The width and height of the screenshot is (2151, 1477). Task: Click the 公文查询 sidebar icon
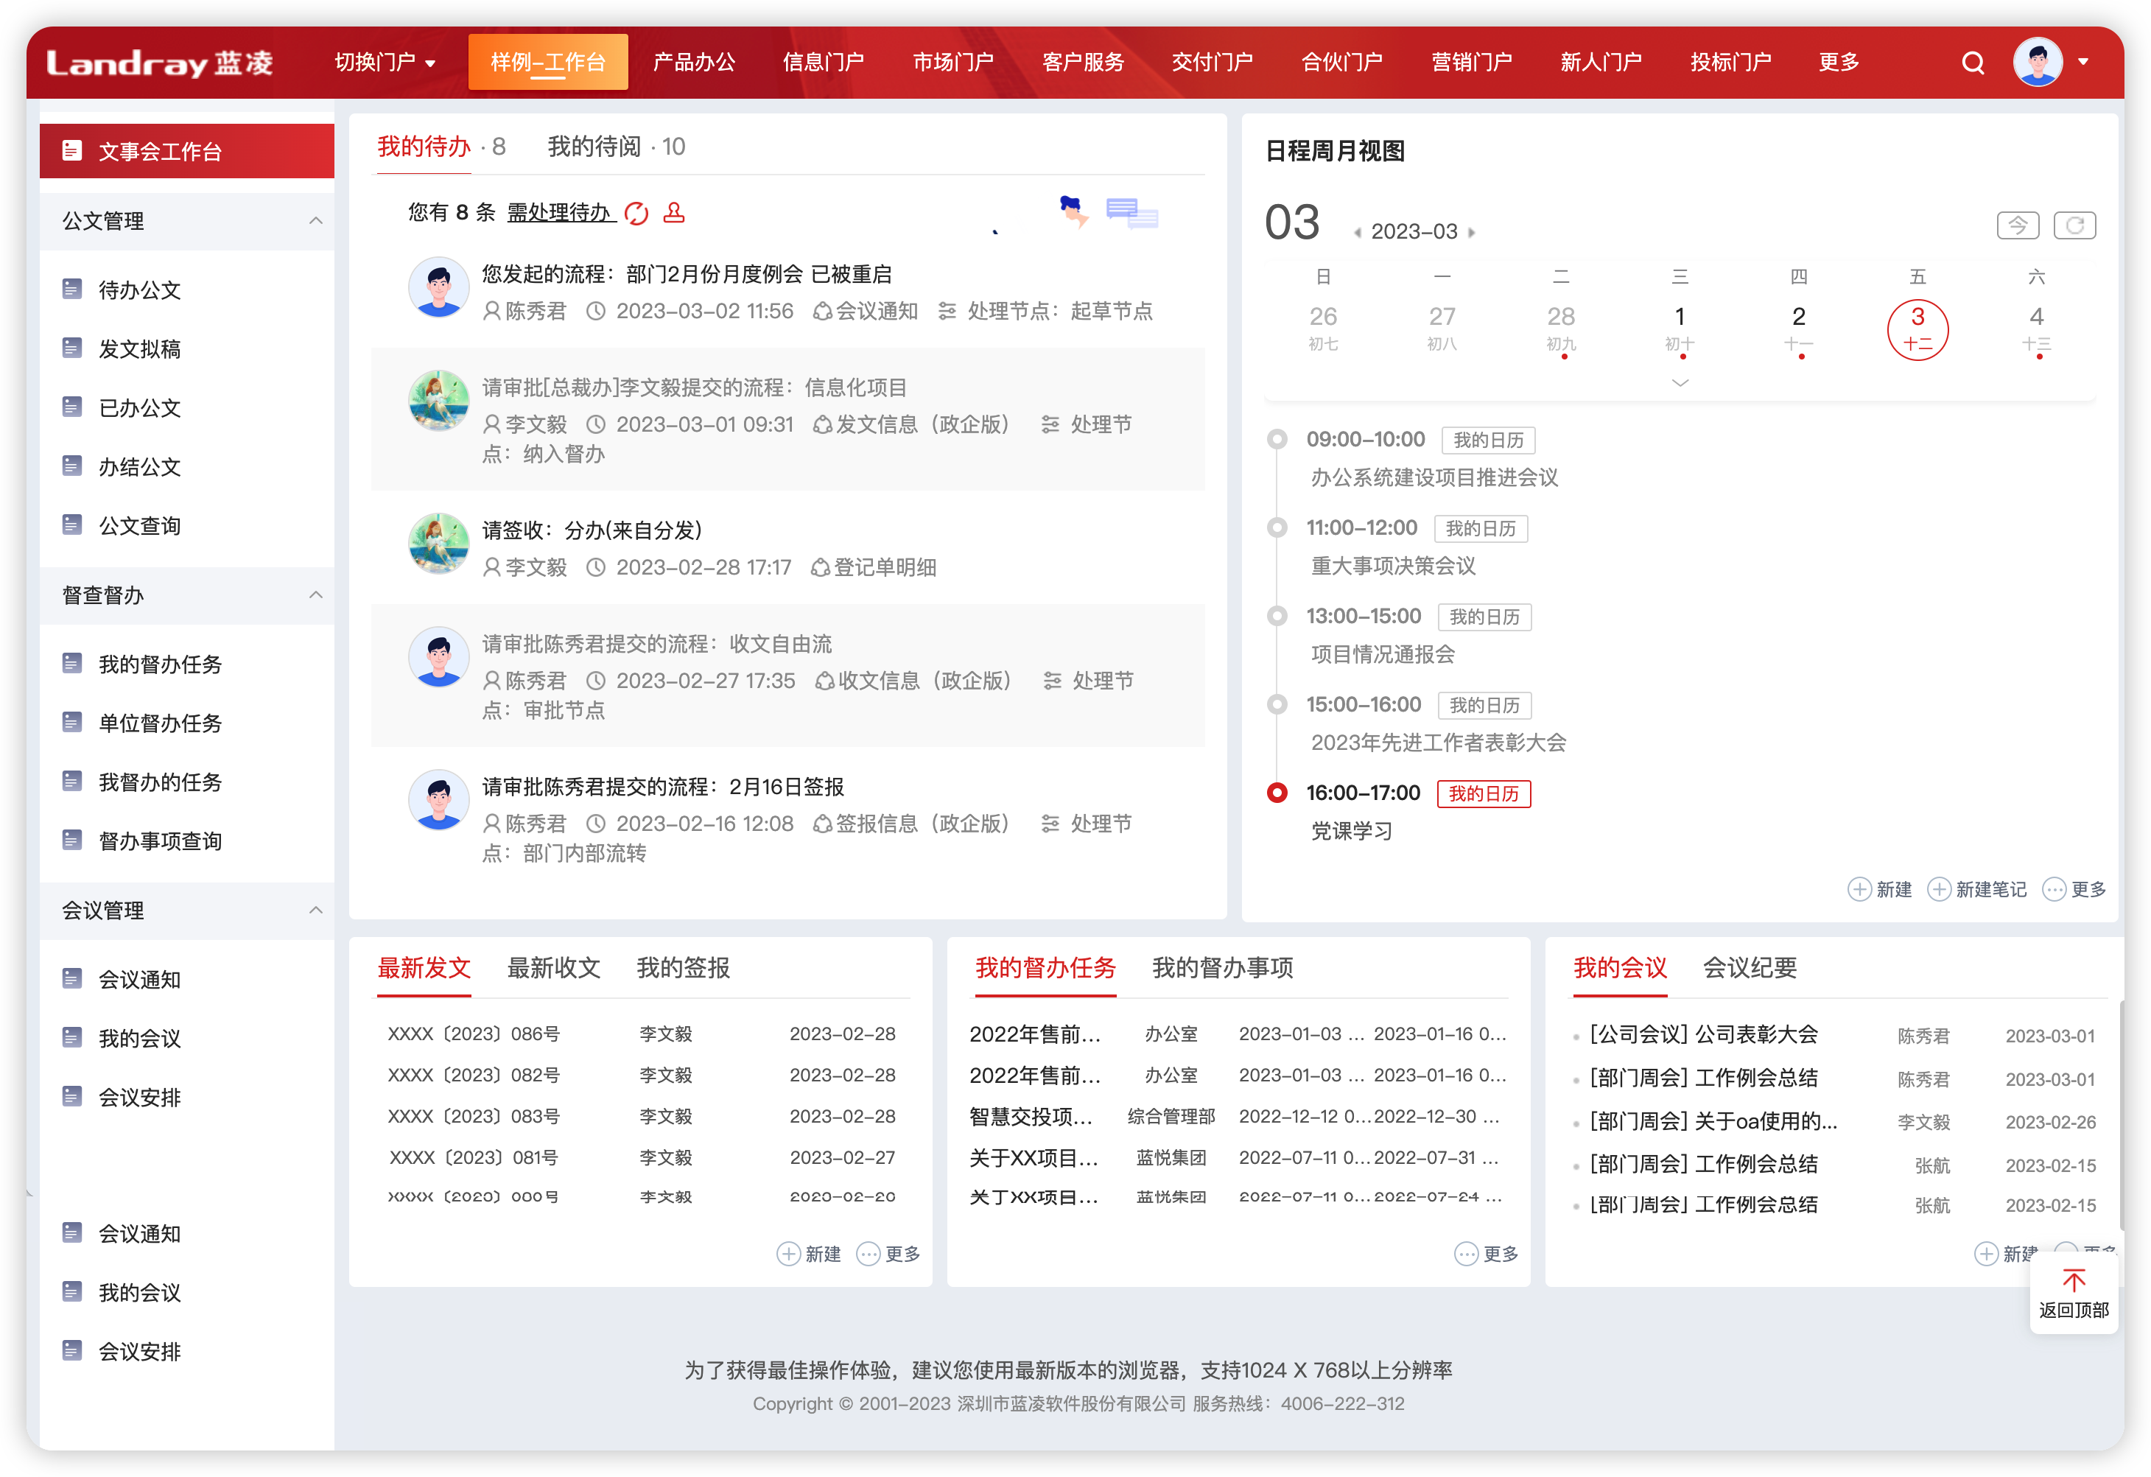click(72, 525)
